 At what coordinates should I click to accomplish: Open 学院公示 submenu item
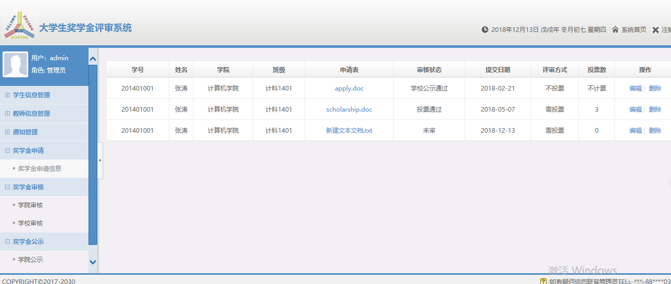[x=30, y=260]
